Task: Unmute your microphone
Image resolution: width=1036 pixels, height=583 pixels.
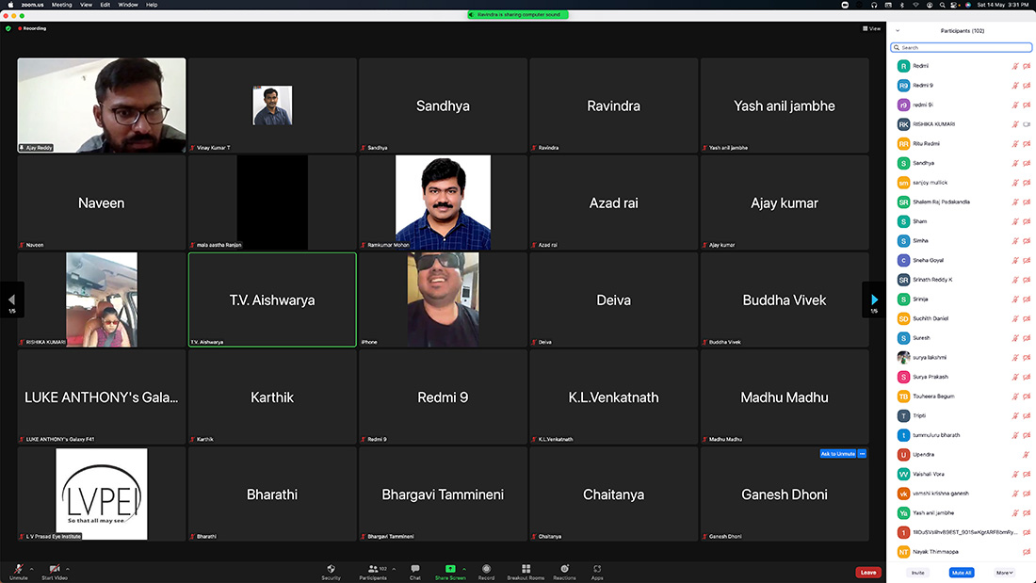Action: click(18, 569)
